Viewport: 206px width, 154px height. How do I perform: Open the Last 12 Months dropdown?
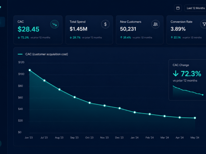pyautogui.click(x=195, y=8)
